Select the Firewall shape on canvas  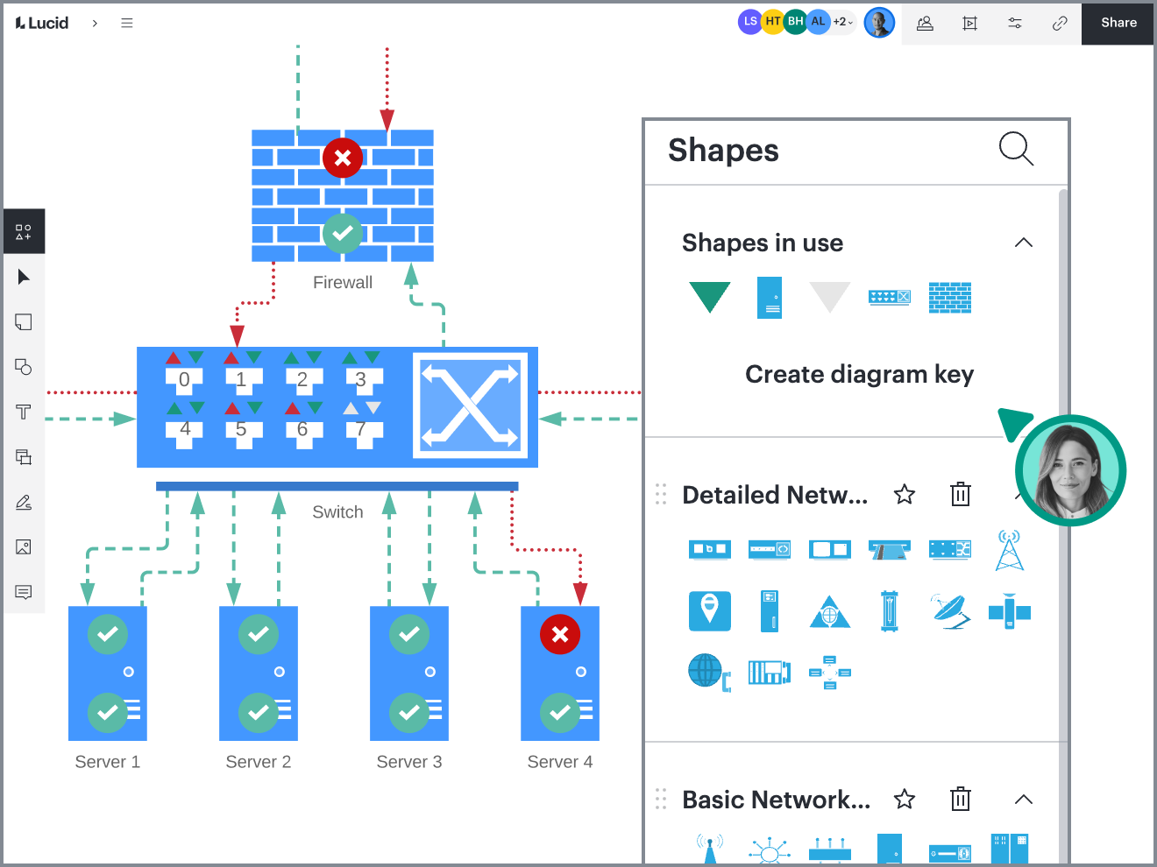343,195
